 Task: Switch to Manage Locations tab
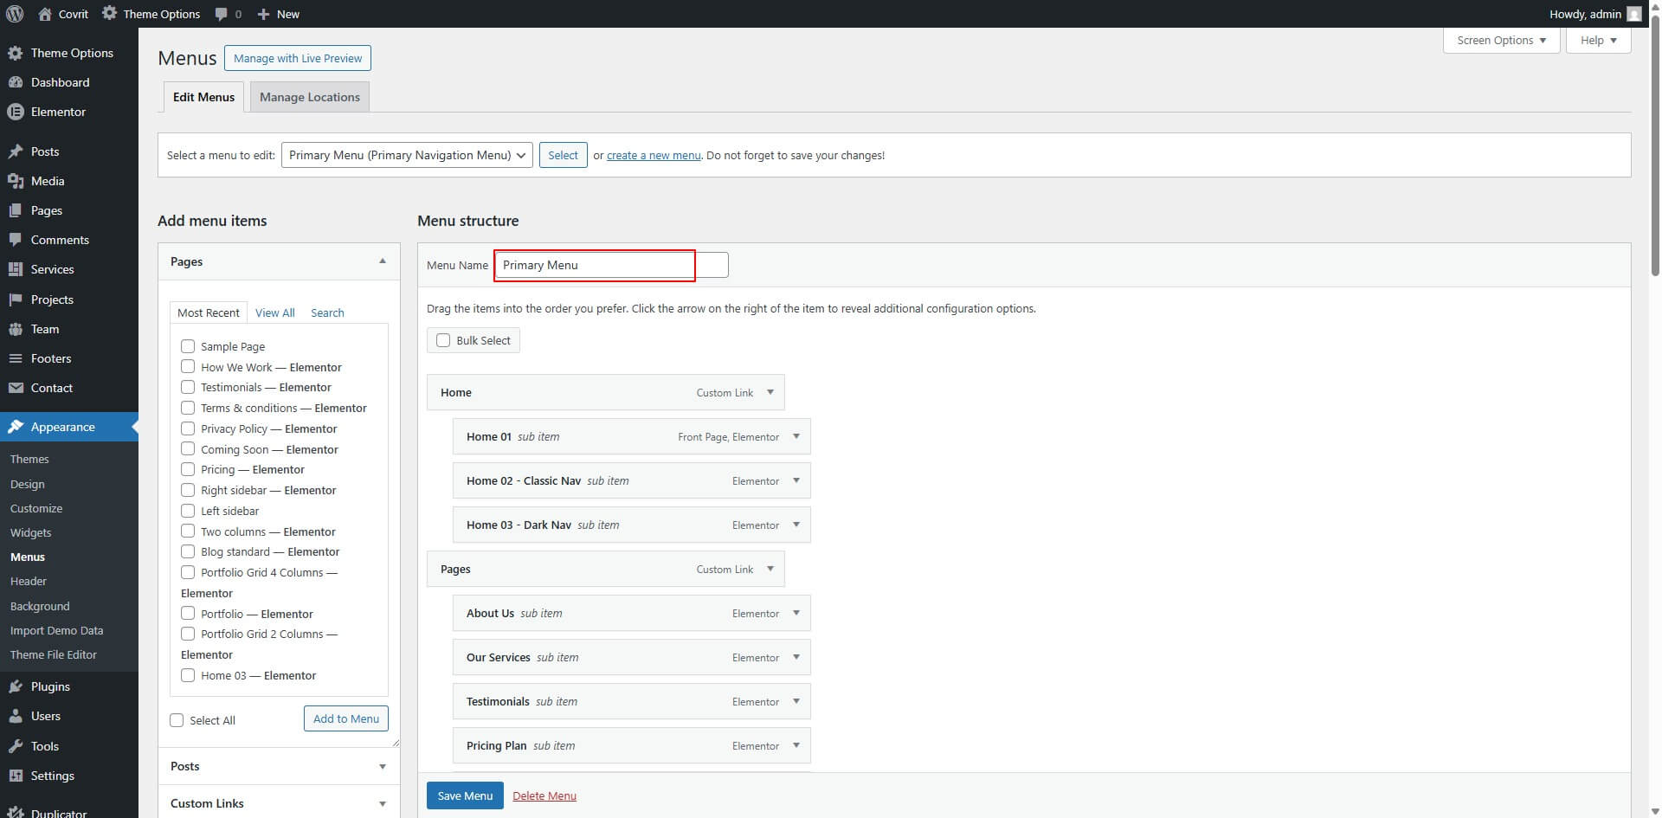[x=309, y=97]
